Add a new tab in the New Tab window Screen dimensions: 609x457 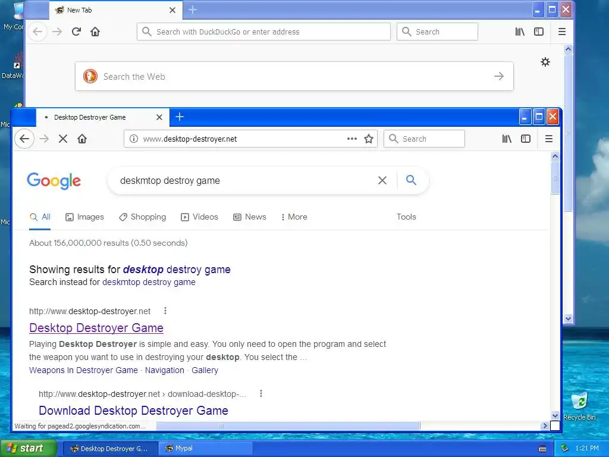point(193,10)
